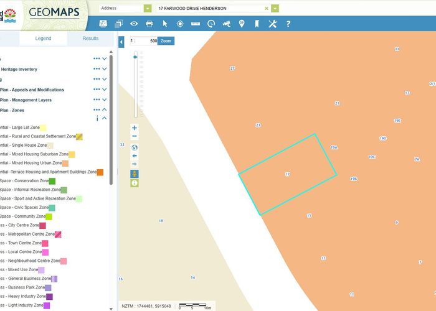Toggle layer visibility with the eye icon
The image size is (436, 311).
coord(134,24)
